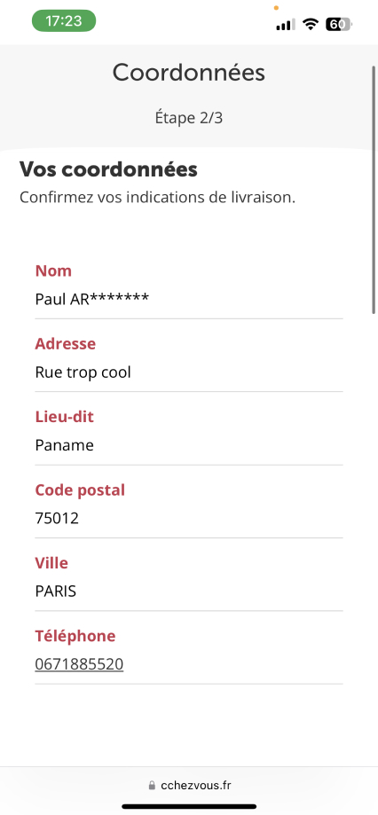The image size is (378, 815).
Task: Tap the Coordonnées page title
Action: tap(189, 72)
